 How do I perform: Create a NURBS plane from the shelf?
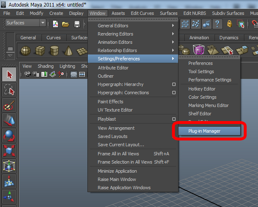pyautogui.click(x=82, y=51)
